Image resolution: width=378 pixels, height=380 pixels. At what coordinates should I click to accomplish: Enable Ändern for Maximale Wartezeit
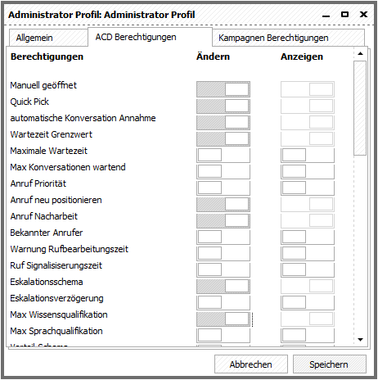tap(223, 155)
